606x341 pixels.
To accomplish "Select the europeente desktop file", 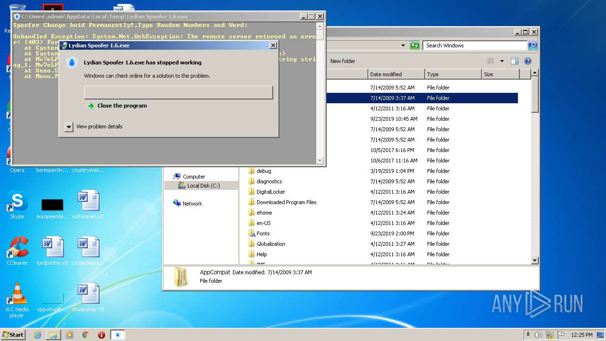I will pos(53,208).
